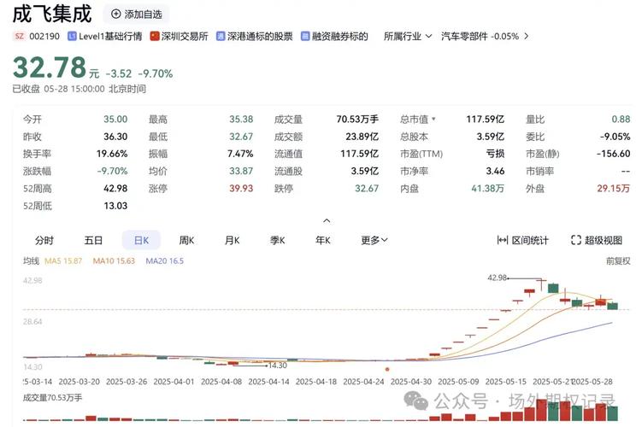Screen dimensions: 636x427
Task: Click the 52周低 value 13.03
Action: coord(115,206)
